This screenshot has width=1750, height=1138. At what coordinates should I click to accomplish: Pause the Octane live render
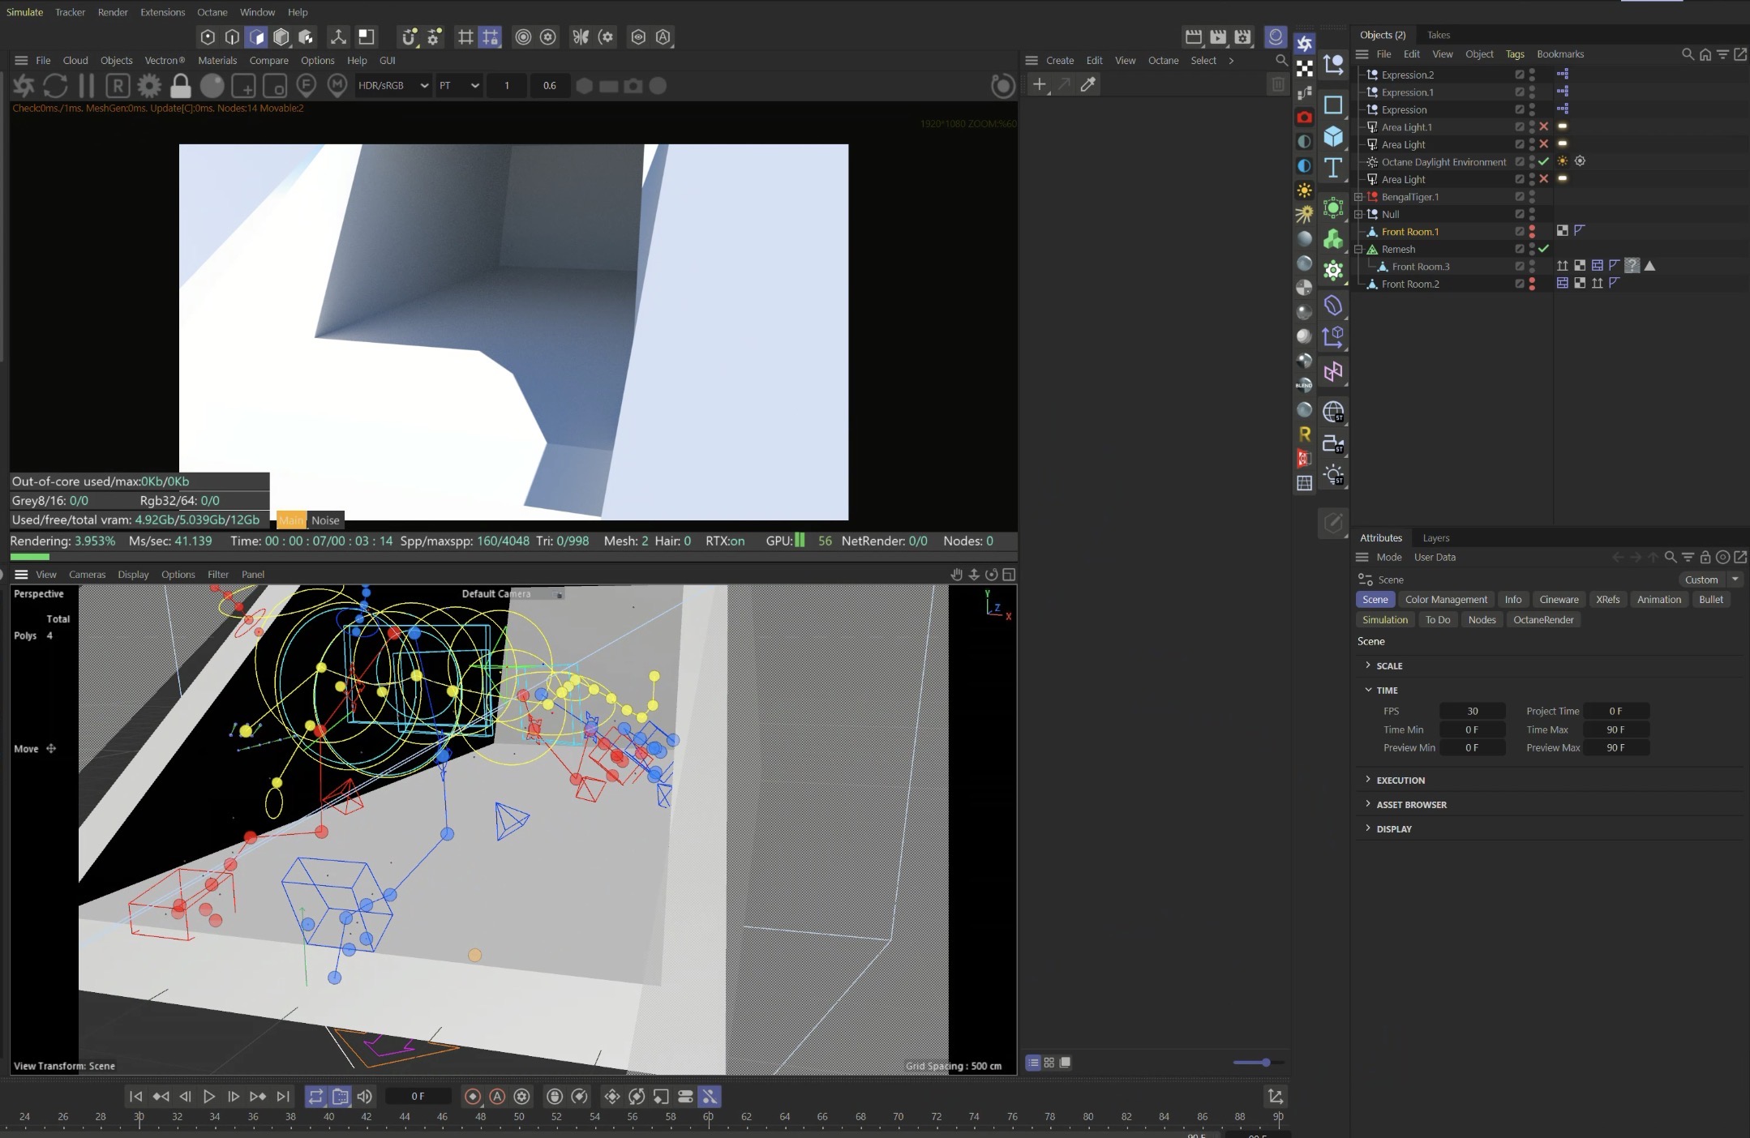pyautogui.click(x=86, y=85)
